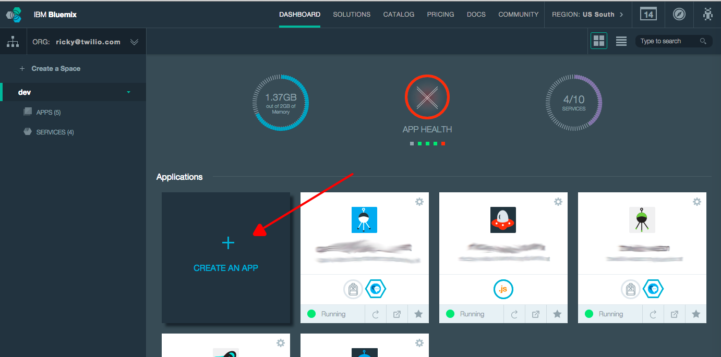Open the user avatar icon in header
The height and width of the screenshot is (357, 721).
707,15
